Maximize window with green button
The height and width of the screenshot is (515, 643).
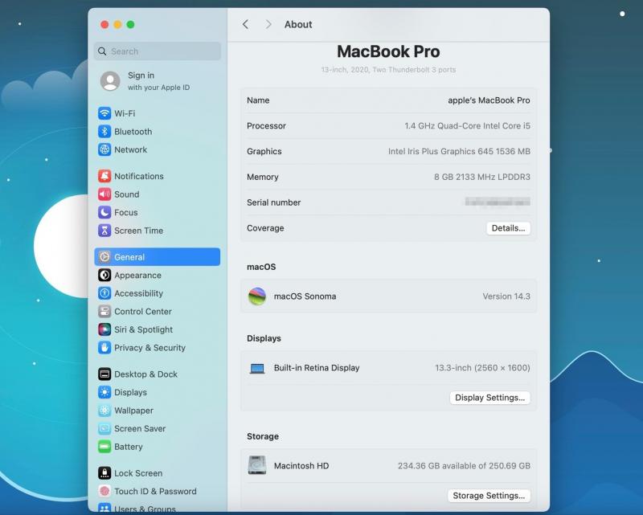130,25
